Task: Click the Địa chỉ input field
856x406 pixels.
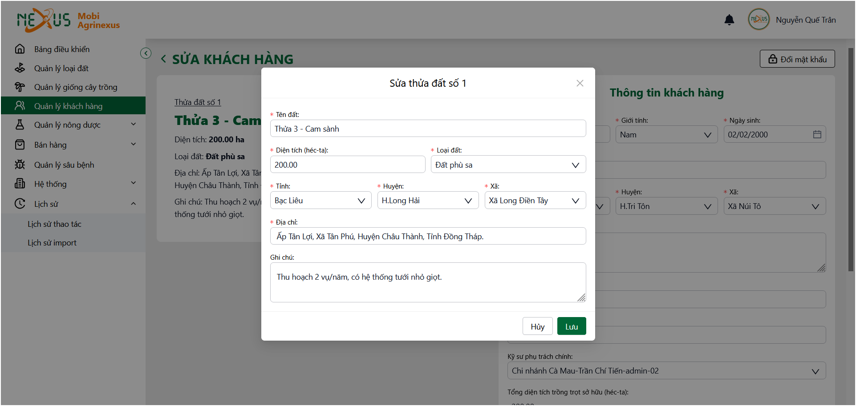Action: 428,236
